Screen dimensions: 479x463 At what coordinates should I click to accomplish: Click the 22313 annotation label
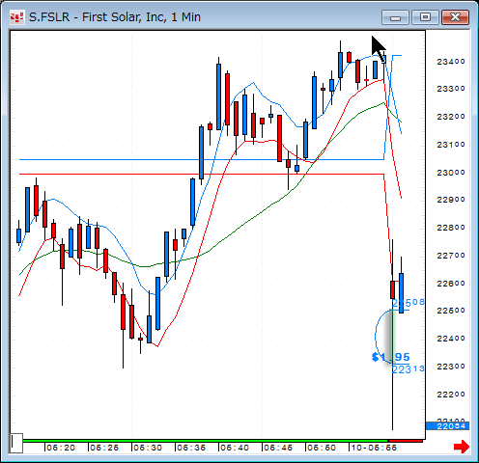(x=409, y=369)
